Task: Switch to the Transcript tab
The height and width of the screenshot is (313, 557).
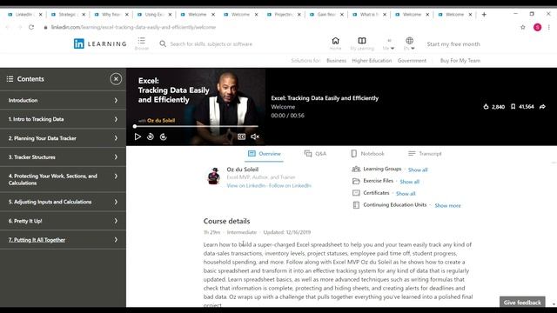Action: pyautogui.click(x=425, y=154)
